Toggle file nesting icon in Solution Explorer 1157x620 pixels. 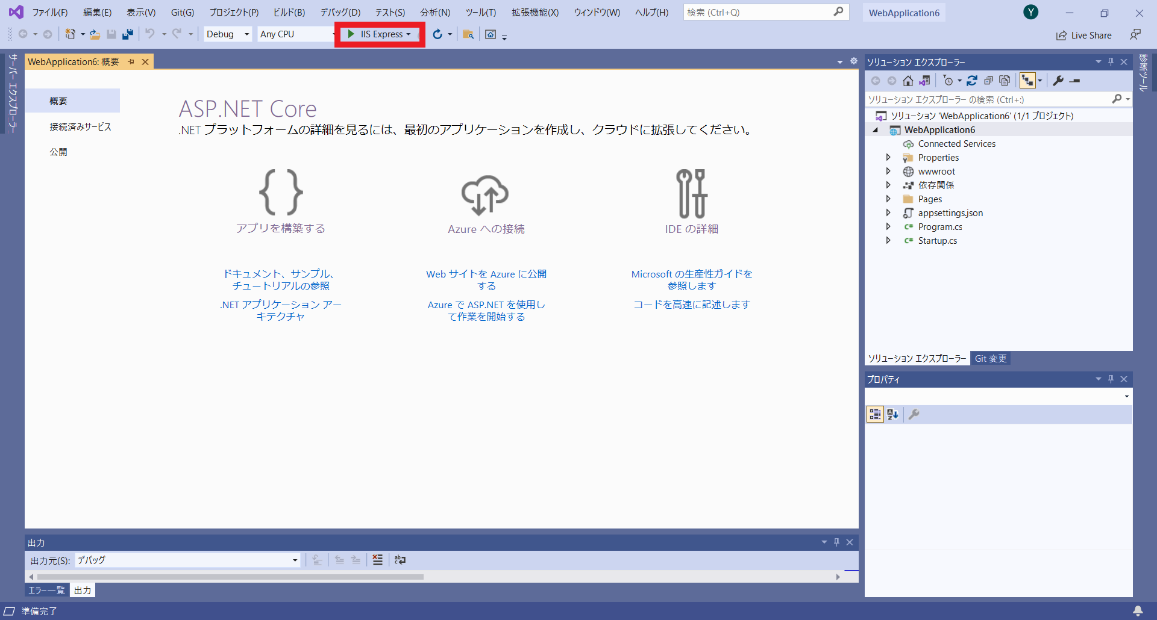pyautogui.click(x=1027, y=81)
